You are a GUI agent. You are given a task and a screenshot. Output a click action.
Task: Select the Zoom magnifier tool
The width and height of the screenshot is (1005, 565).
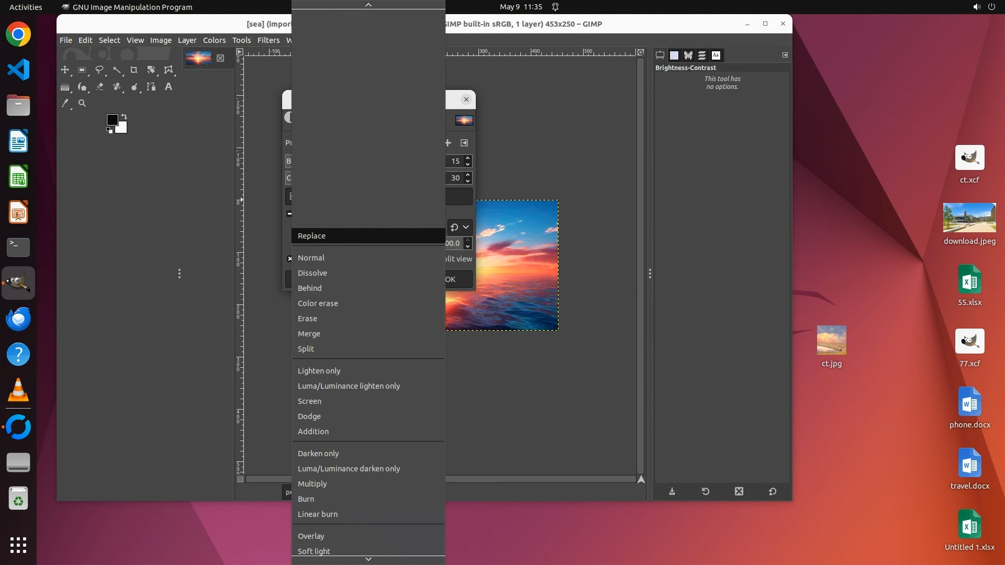tap(82, 104)
